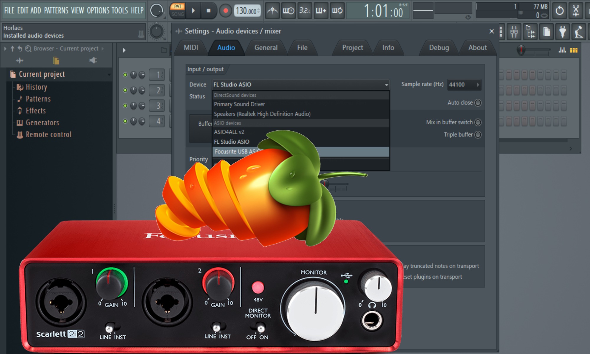This screenshot has width=590, height=354.
Task: Click the tempo tapper figure icon
Action: pyautogui.click(x=578, y=32)
